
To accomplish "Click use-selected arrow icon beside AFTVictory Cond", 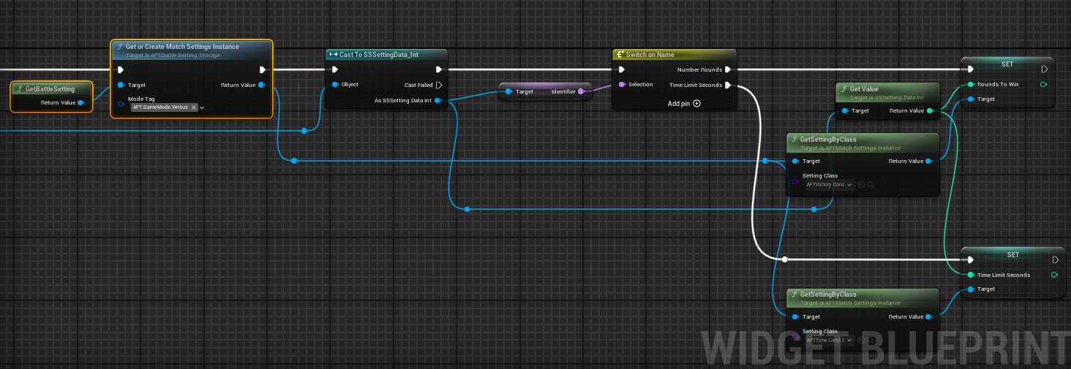I will (861, 185).
